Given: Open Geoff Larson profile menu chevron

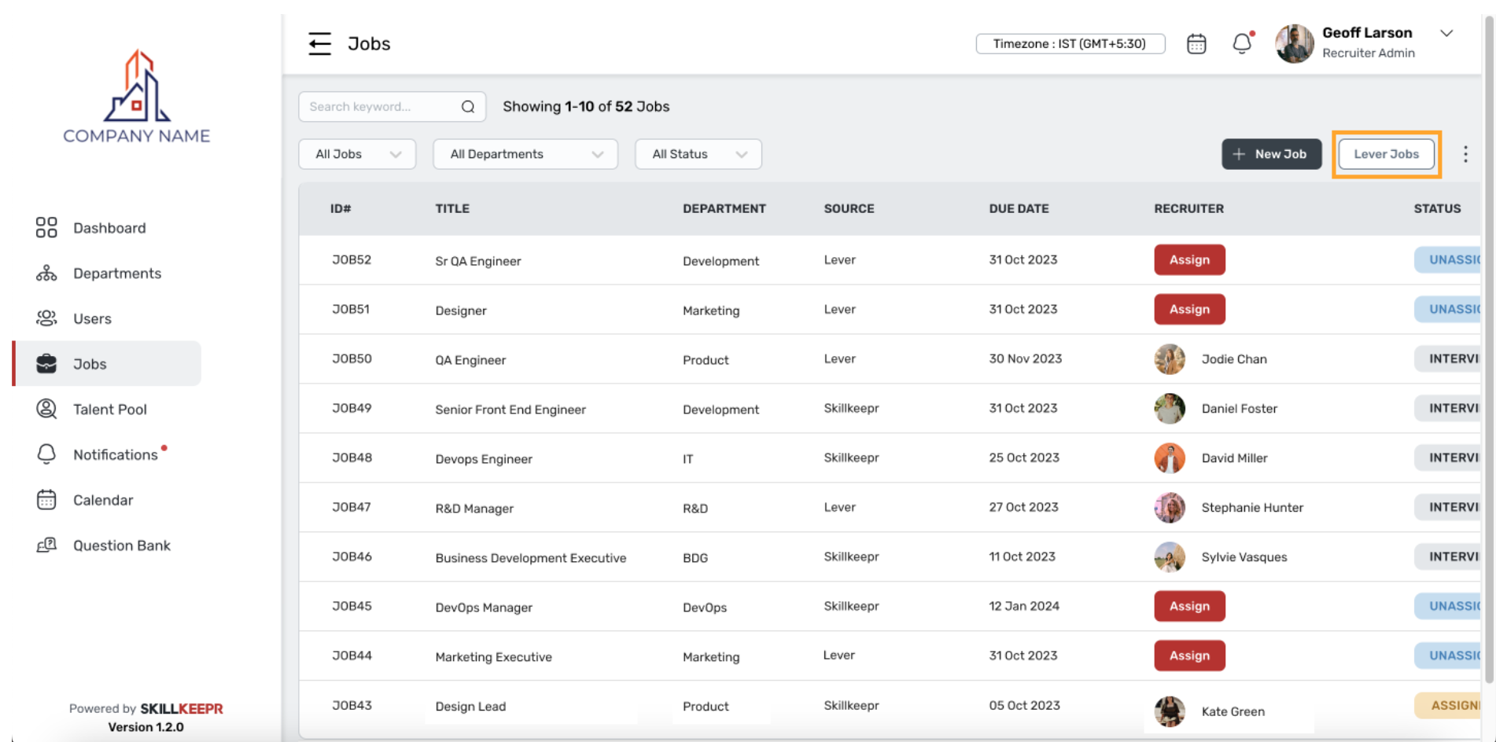Looking at the screenshot, I should [1446, 34].
